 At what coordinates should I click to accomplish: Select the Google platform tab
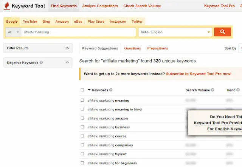point(12,22)
